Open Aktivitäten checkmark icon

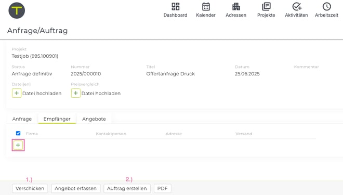[296, 7]
